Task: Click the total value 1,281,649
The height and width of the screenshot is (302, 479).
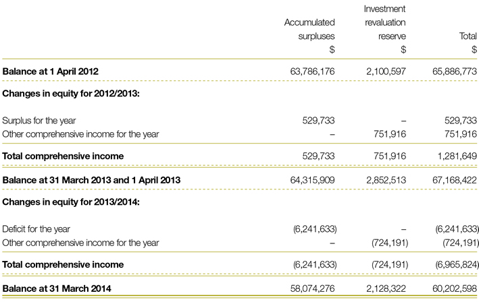Action: point(455,156)
